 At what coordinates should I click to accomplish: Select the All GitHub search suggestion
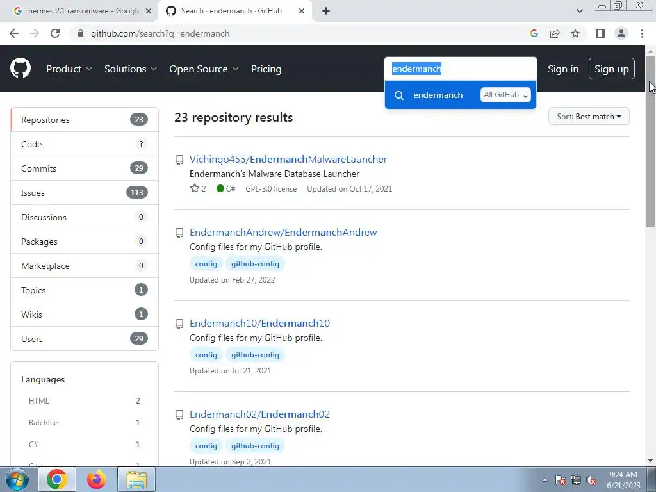[460, 95]
